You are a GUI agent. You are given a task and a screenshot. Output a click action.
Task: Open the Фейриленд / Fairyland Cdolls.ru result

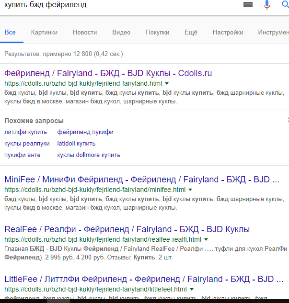(x=108, y=73)
